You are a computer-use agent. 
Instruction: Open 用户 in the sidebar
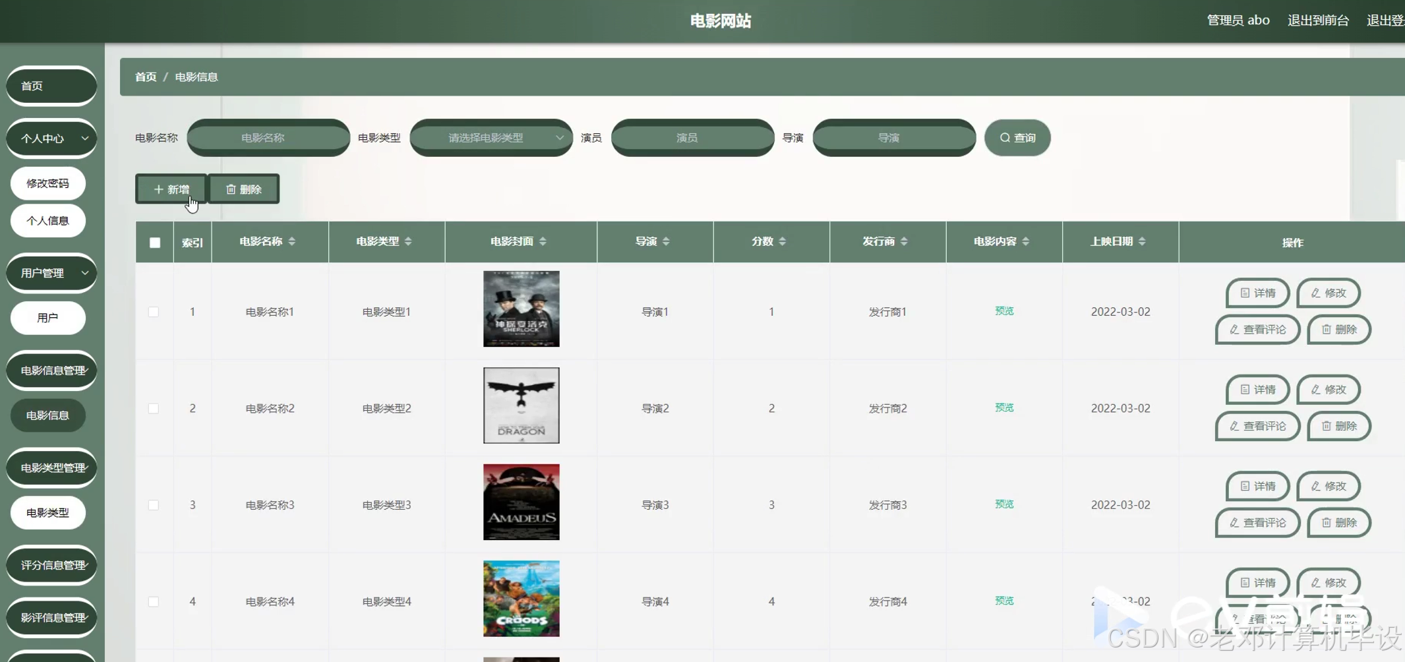click(x=48, y=318)
